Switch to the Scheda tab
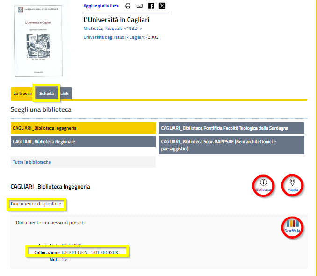 [x=46, y=94]
